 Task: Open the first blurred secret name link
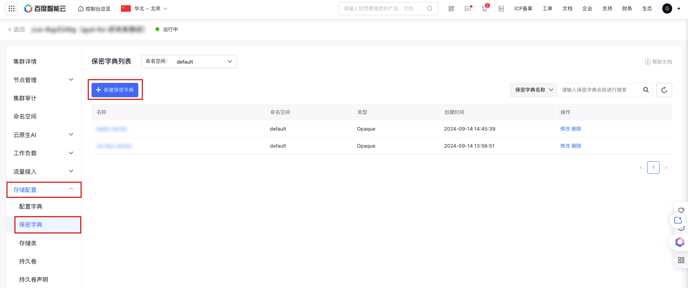click(112, 129)
